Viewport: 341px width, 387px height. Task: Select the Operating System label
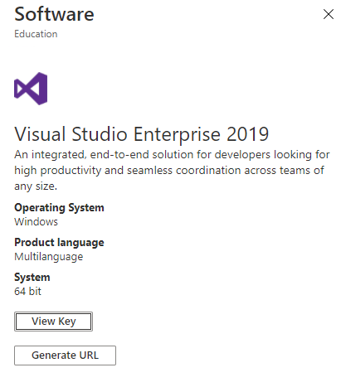coord(59,208)
